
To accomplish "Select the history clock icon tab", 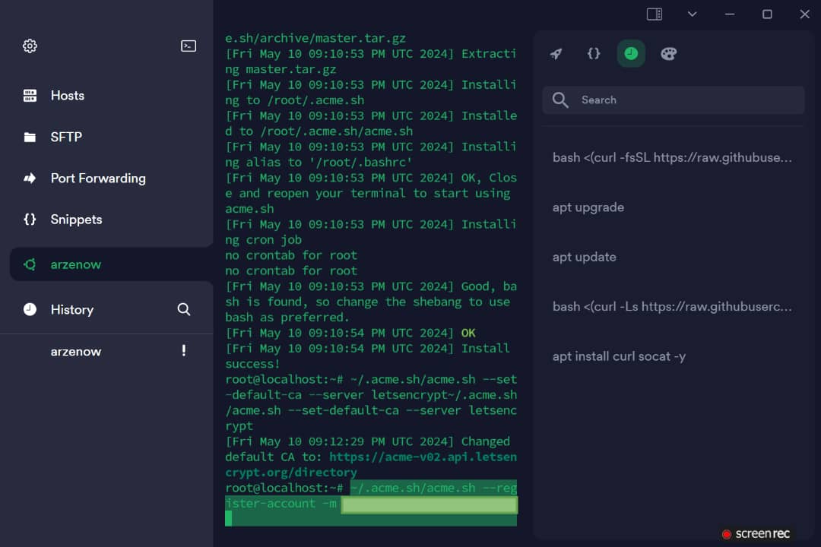I will pos(631,54).
